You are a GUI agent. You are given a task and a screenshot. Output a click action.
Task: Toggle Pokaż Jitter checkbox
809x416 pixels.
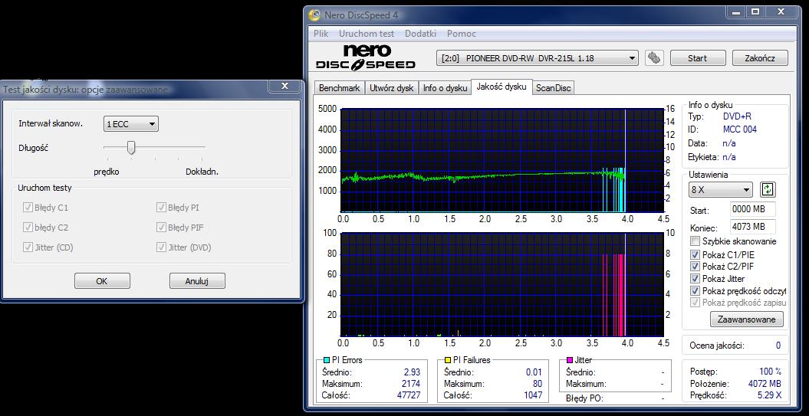click(695, 279)
